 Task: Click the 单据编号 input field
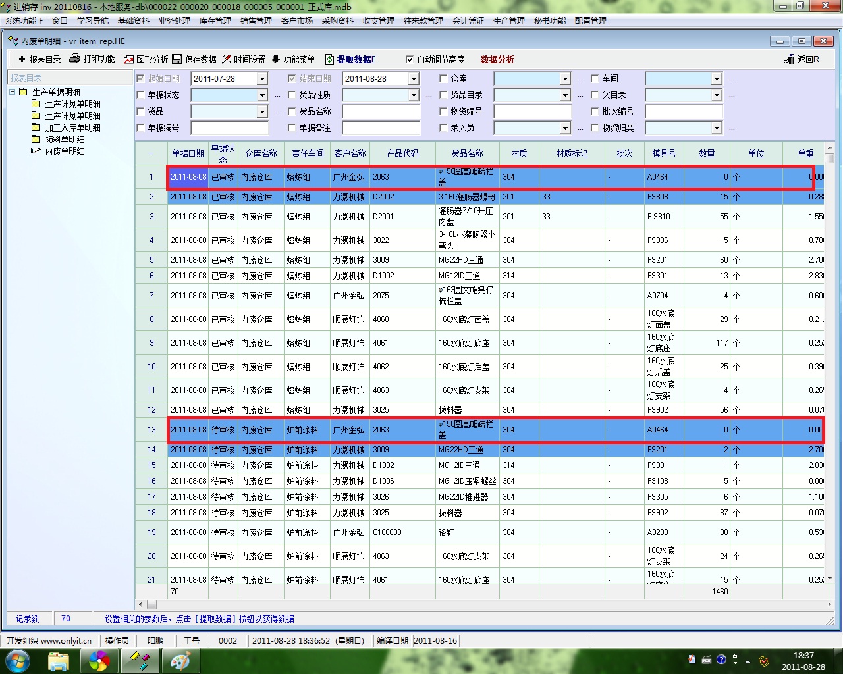tap(229, 128)
